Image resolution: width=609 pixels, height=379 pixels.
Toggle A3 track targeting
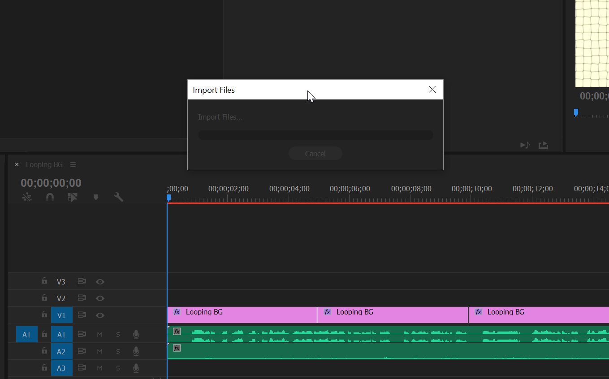61,368
